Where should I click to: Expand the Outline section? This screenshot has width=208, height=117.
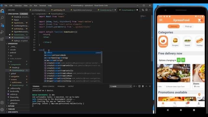(17, 106)
